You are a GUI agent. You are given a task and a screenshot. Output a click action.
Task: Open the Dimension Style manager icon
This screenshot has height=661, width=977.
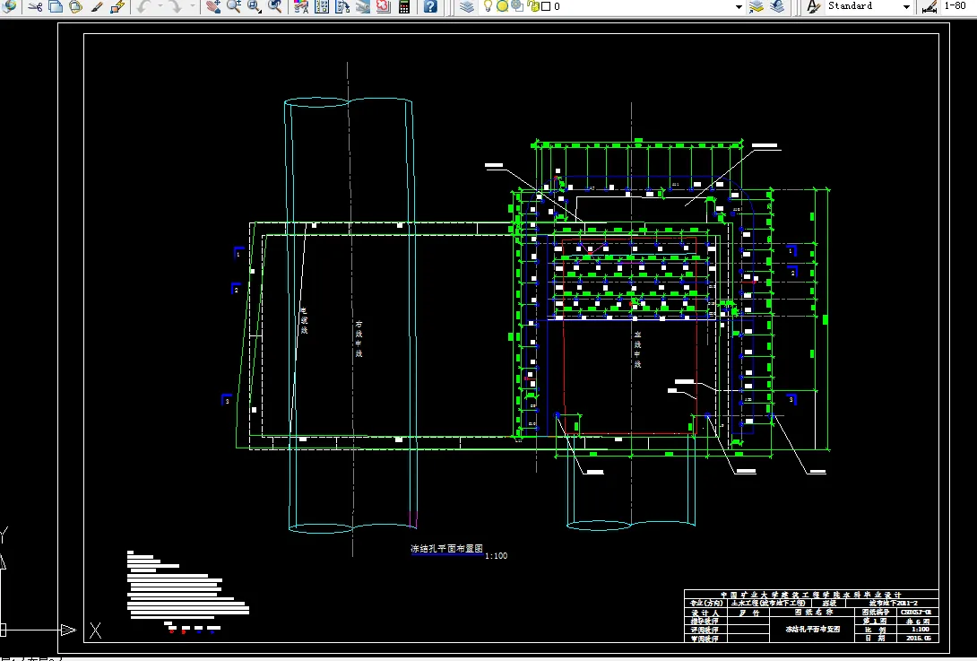[929, 6]
